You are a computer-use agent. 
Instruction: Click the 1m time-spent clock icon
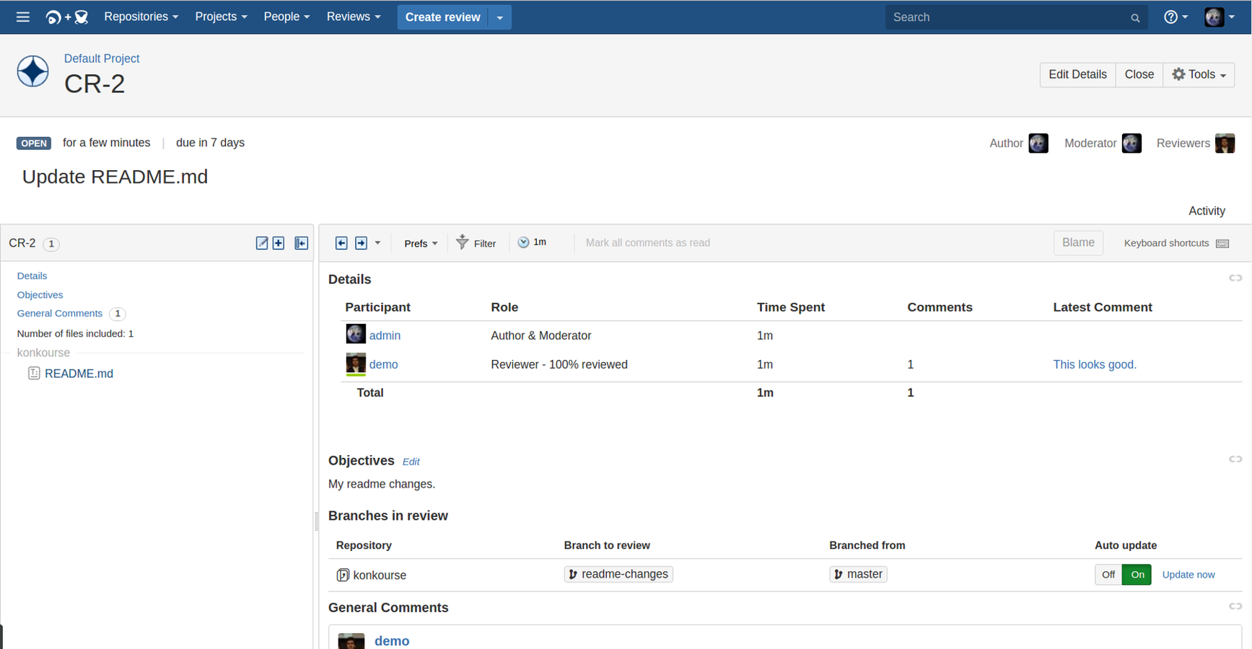click(x=532, y=242)
